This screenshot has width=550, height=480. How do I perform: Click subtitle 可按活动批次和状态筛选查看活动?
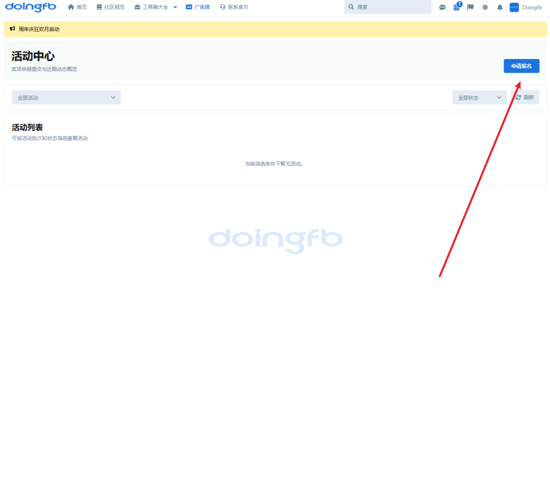[50, 138]
